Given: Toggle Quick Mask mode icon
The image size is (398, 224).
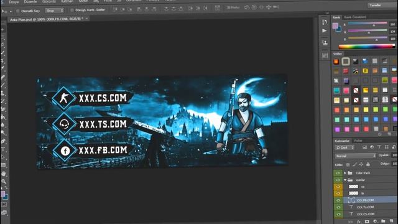Looking at the screenshot, I should pos(4,205).
